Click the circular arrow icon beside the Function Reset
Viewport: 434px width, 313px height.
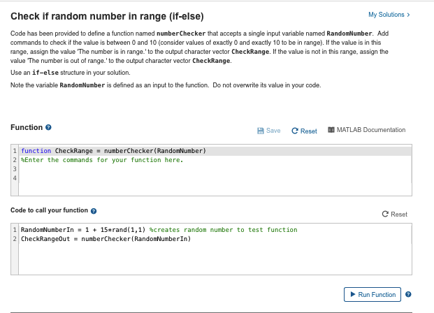pyautogui.click(x=295, y=131)
